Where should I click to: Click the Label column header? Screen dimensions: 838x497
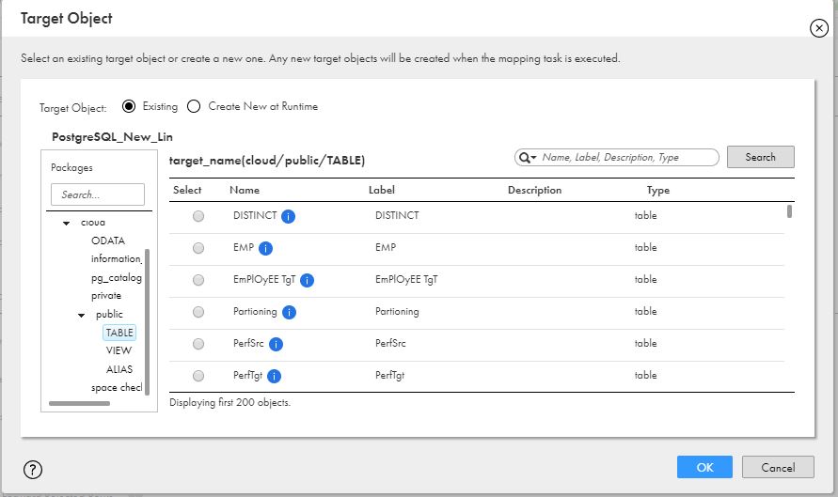[382, 190]
